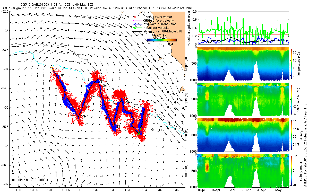
Task: Click the '25cm/s swim vector' legend label
Action: pyautogui.click(x=158, y=17)
